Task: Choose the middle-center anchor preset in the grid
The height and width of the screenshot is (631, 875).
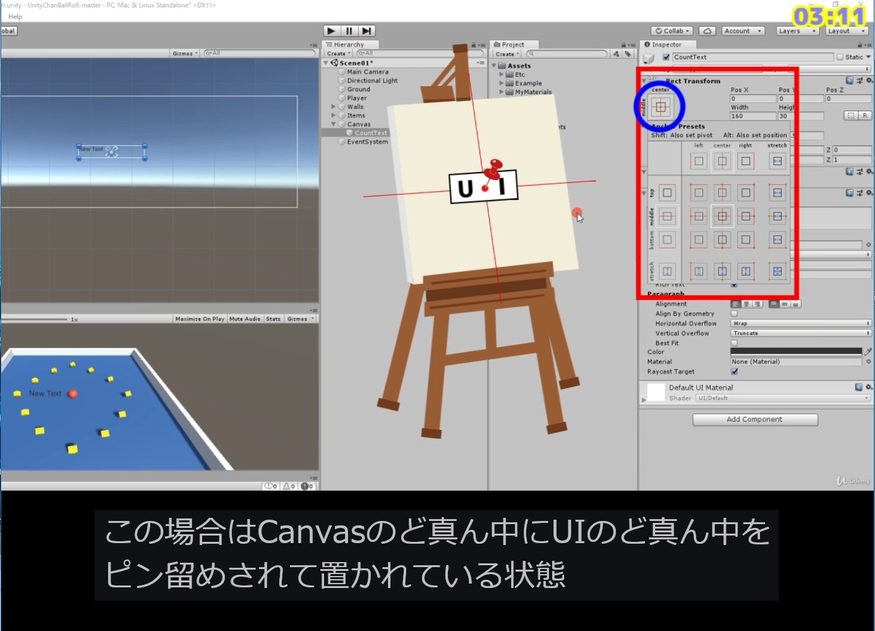Action: point(722,216)
